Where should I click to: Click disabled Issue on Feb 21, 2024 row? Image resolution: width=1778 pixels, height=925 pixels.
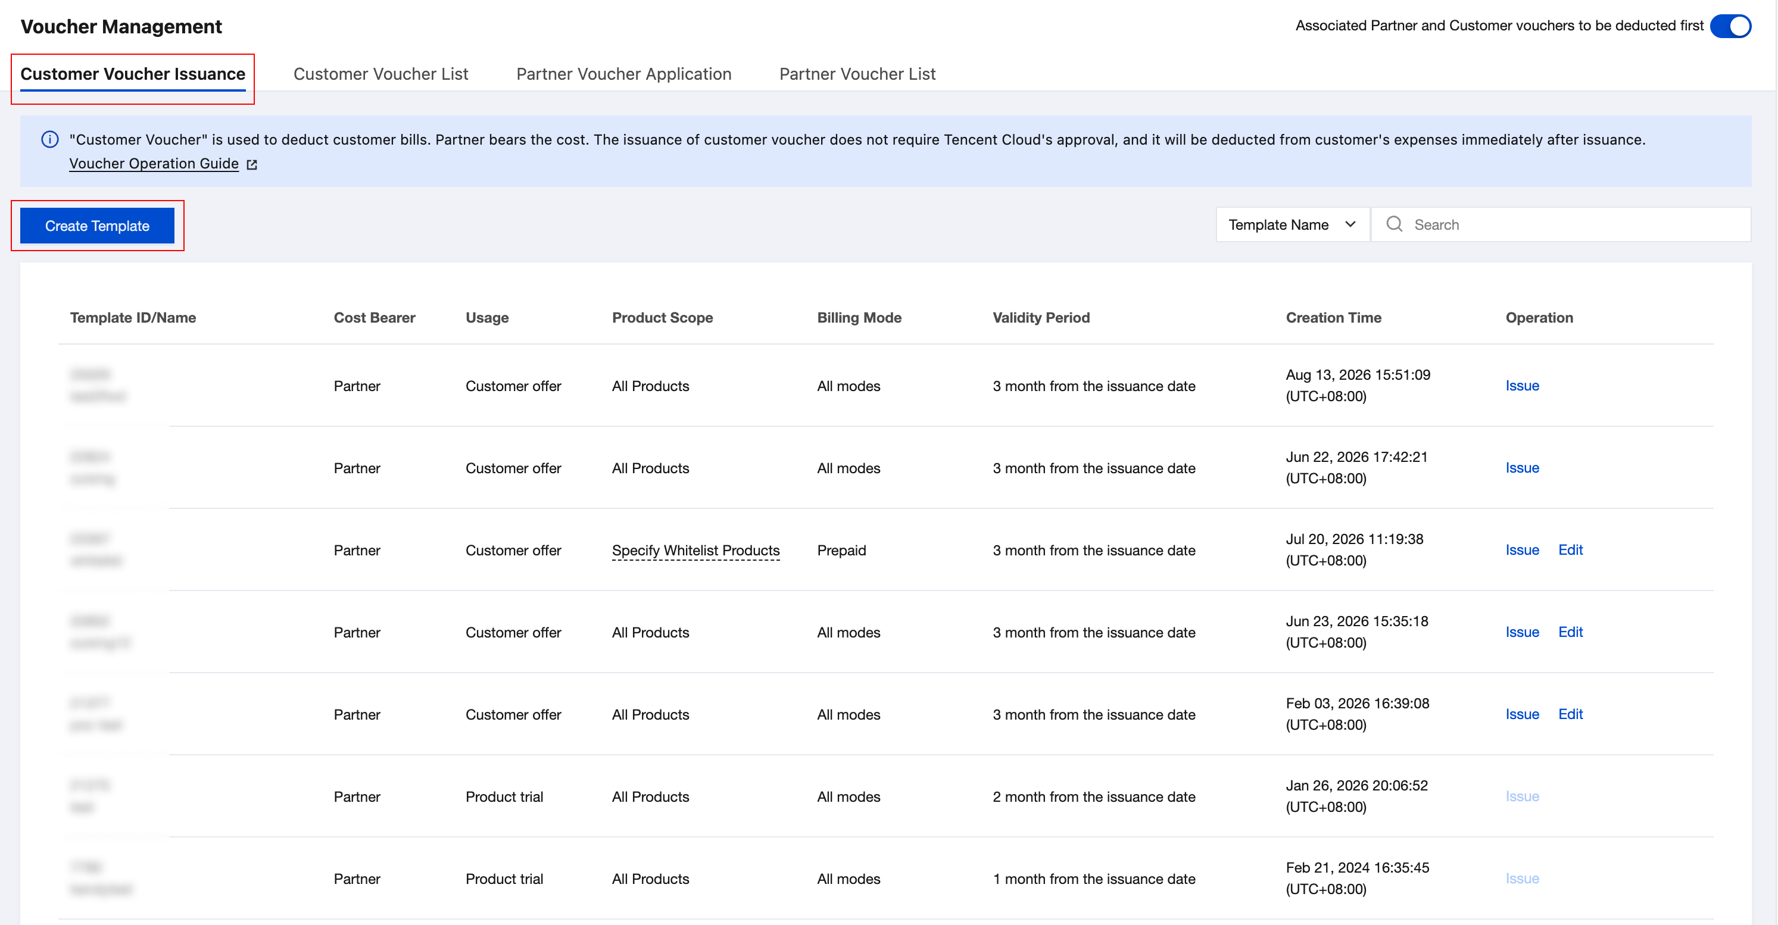(1522, 878)
